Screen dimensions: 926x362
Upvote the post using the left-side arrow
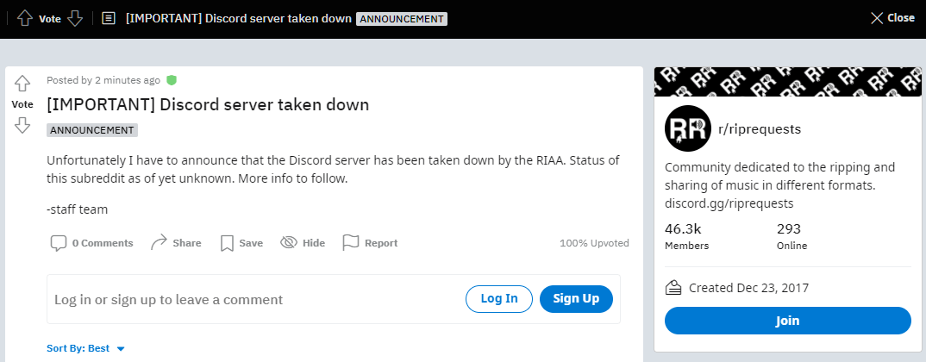point(22,84)
